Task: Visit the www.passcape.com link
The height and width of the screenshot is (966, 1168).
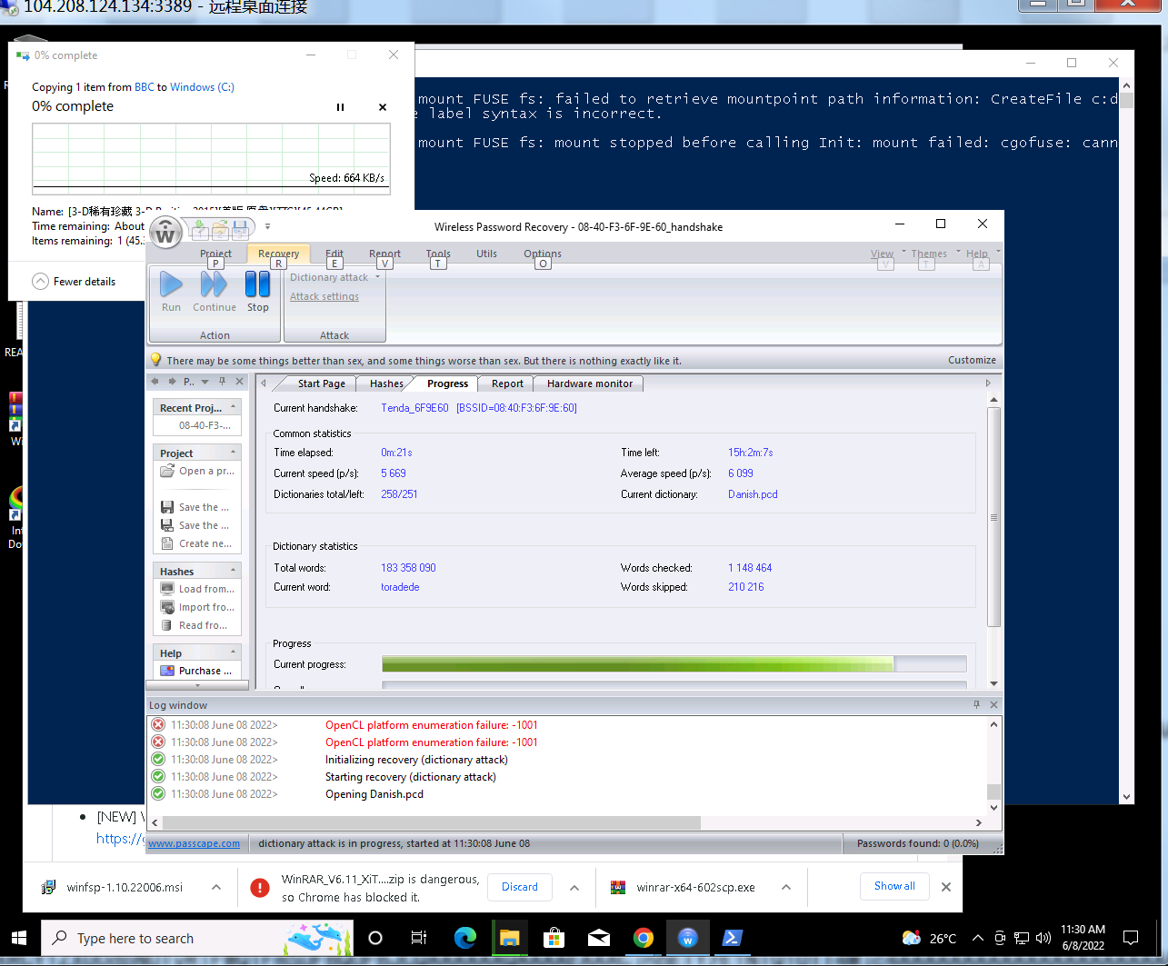Action: [194, 843]
